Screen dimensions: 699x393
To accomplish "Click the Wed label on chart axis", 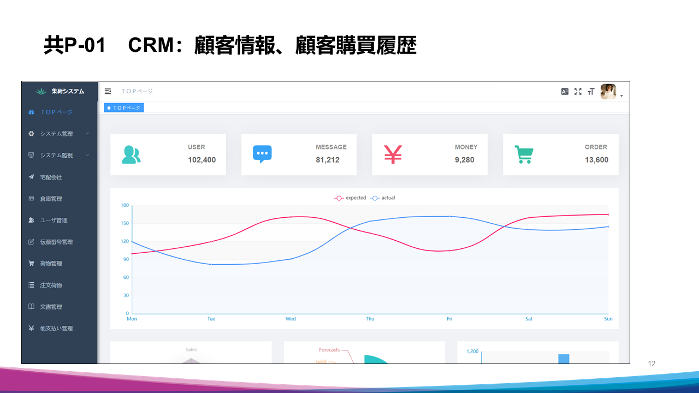I will coord(291,319).
